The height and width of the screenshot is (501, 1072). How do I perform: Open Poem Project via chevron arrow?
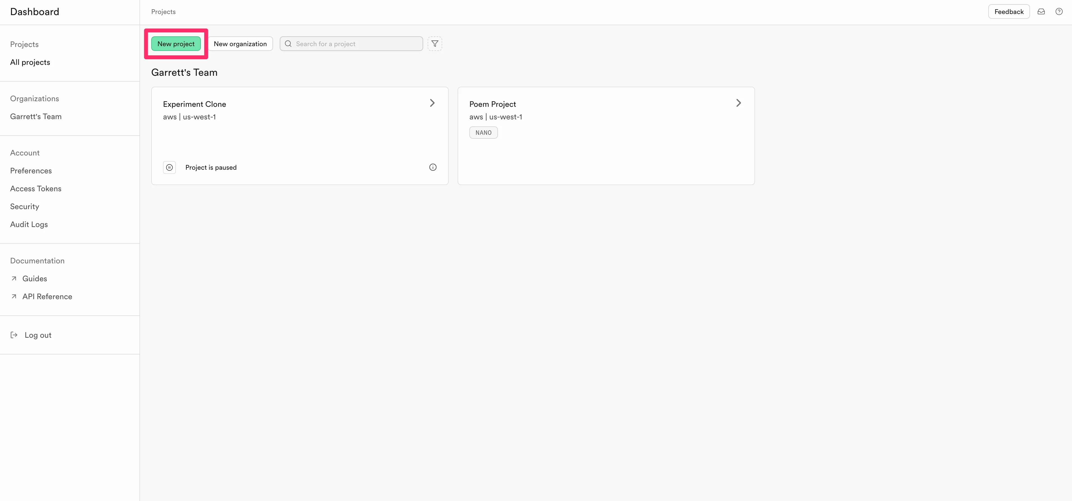[738, 103]
